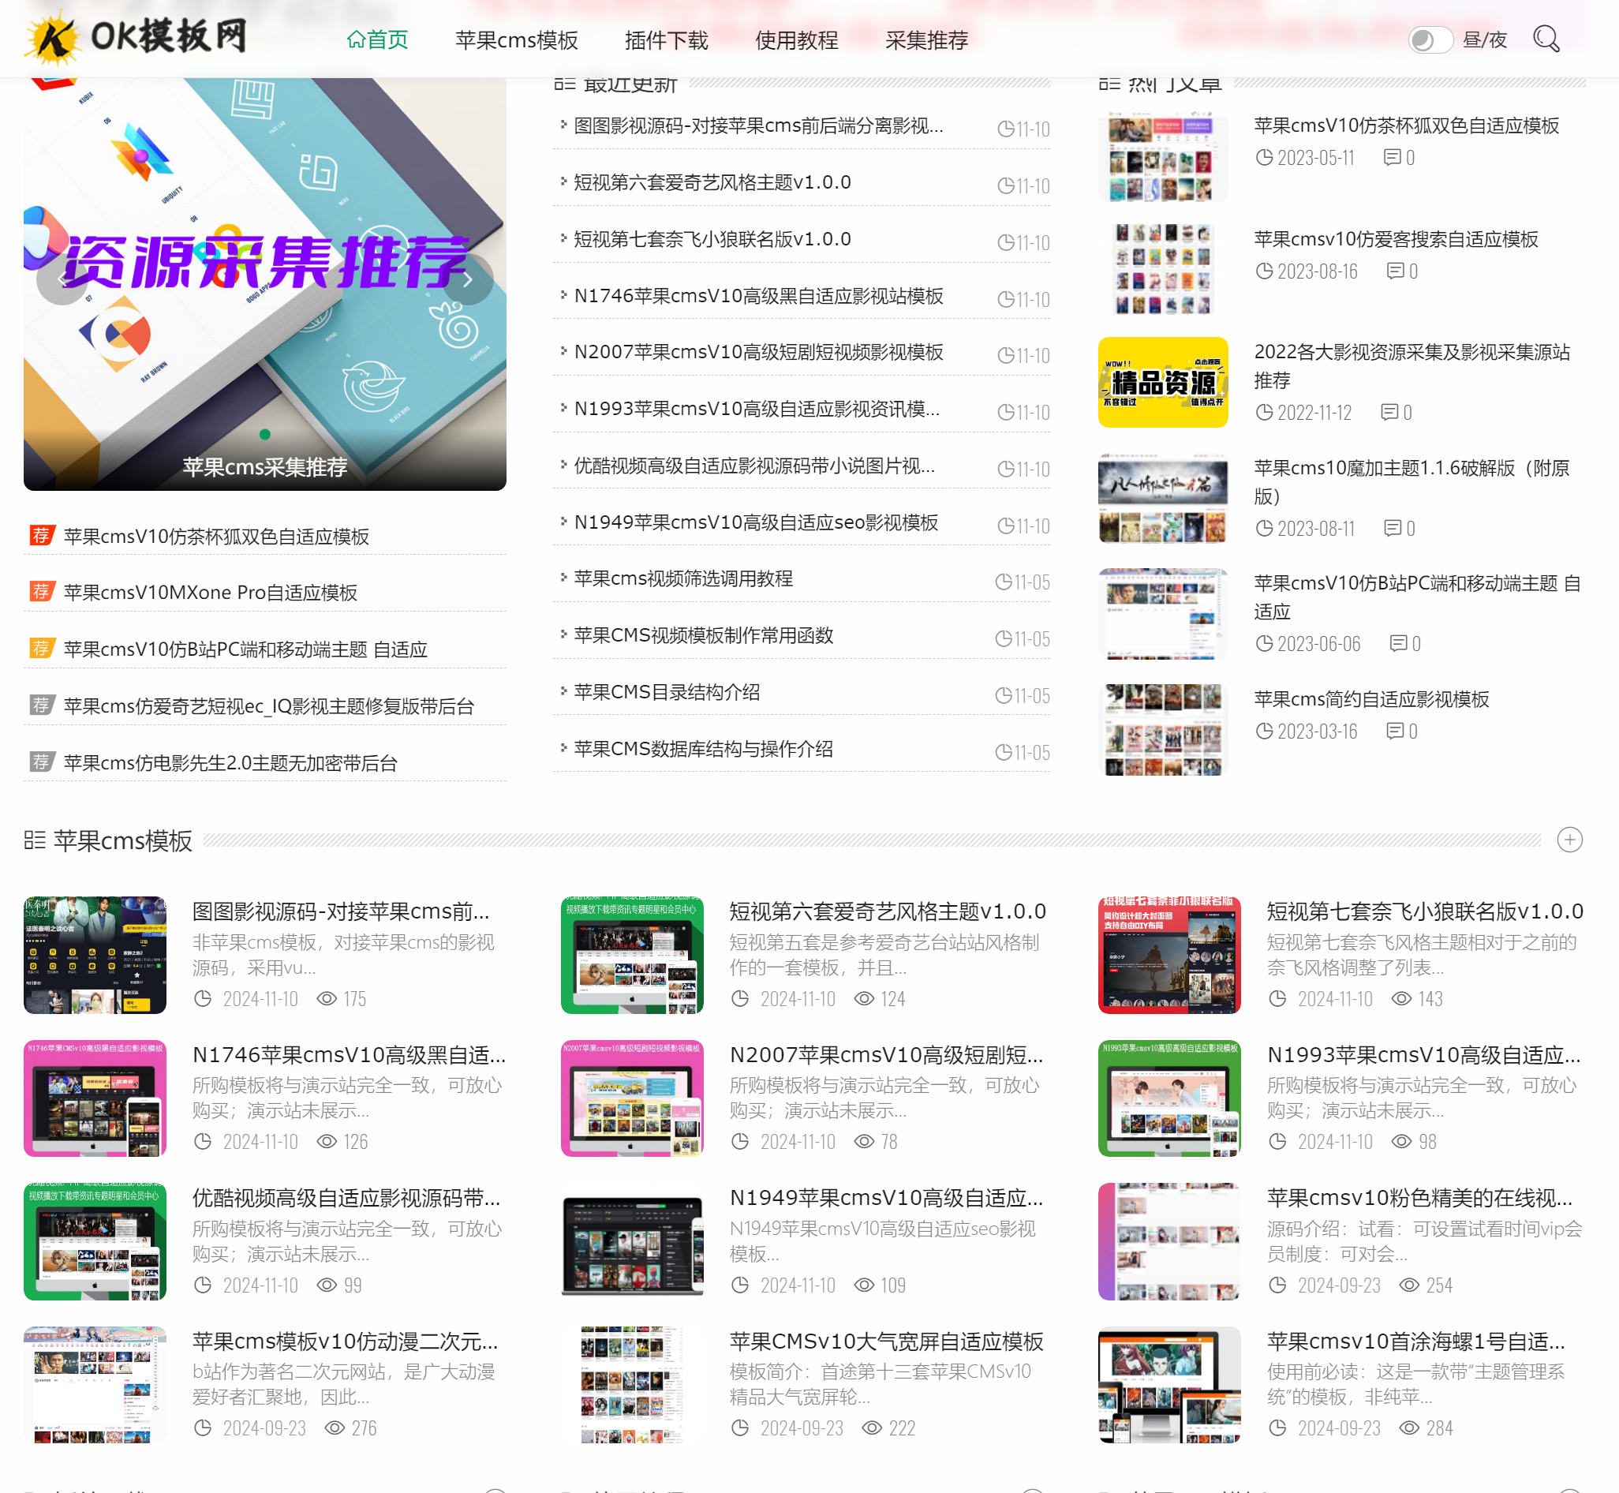Open the 插件下载 menu item
Screen dimensions: 1619x1493
coord(667,39)
